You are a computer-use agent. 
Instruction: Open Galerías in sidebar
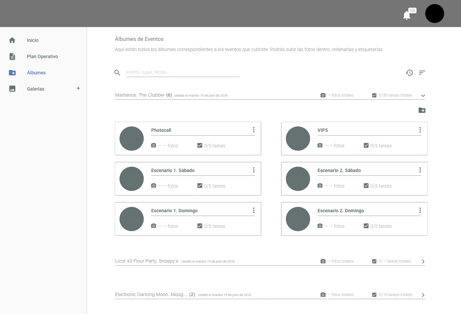pyautogui.click(x=35, y=89)
